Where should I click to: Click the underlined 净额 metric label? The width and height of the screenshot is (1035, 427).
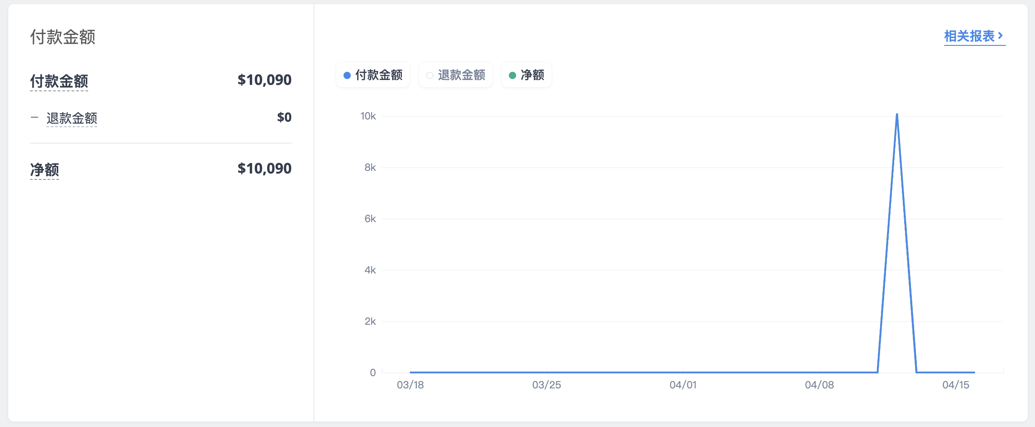[45, 170]
